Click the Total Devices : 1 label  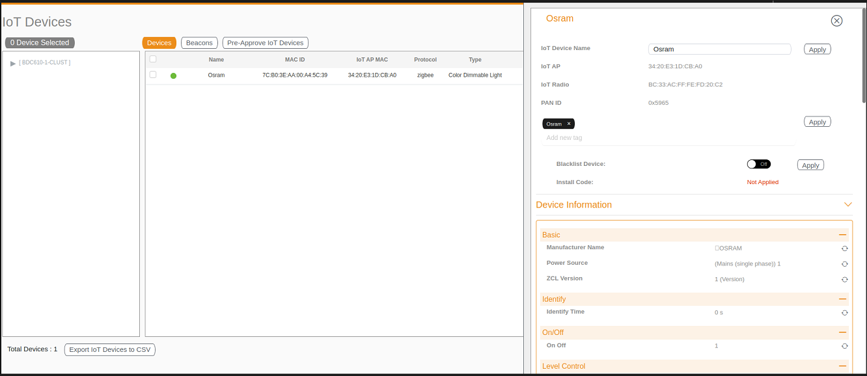coord(33,349)
